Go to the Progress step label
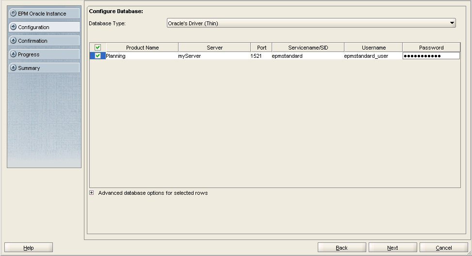Image resolution: width=472 pixels, height=256 pixels. (x=29, y=54)
